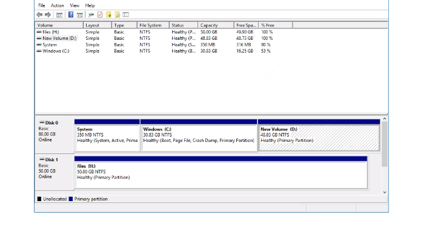Image resolution: width=438 pixels, height=238 pixels.
Task: Select the files (H:) partition block
Action: point(221,175)
